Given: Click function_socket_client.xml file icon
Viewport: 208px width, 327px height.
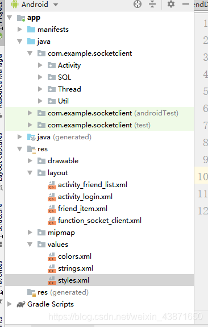Looking at the screenshot, I should (52, 221).
